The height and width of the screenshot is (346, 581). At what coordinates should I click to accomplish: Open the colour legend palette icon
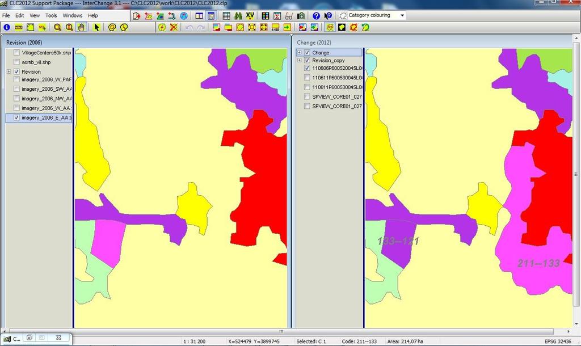[266, 16]
